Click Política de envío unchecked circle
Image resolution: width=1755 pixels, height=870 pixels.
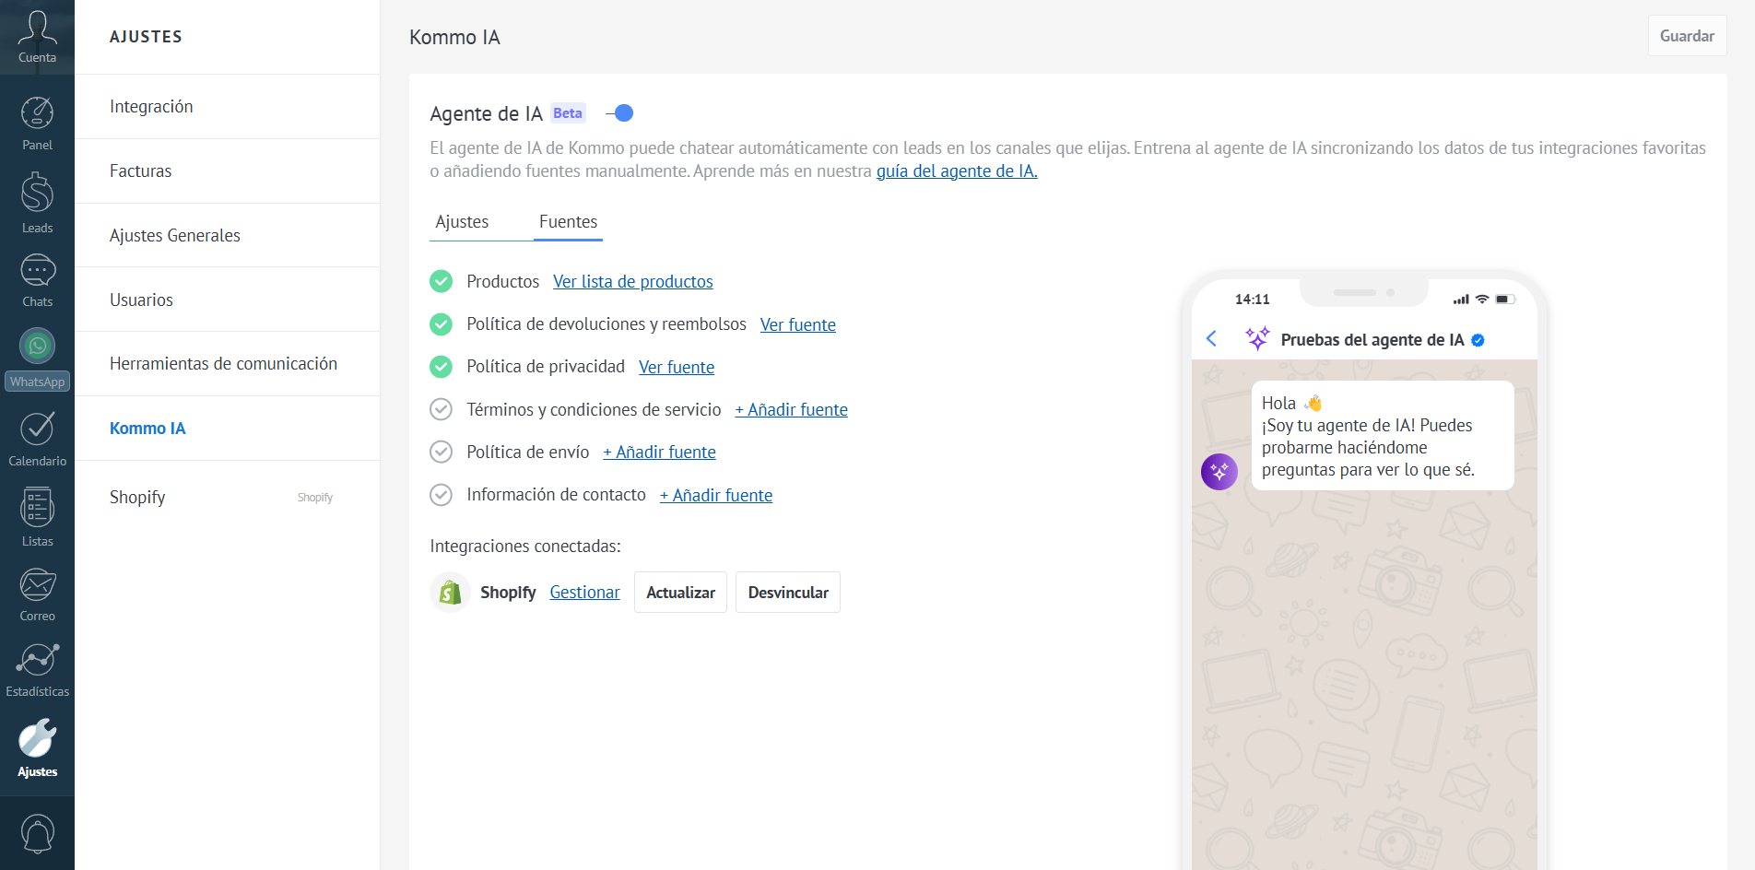(x=442, y=452)
